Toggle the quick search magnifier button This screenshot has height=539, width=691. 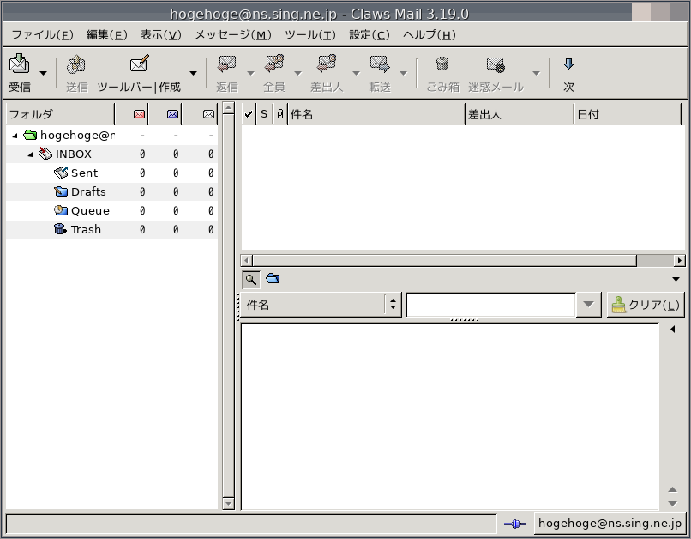pos(250,279)
